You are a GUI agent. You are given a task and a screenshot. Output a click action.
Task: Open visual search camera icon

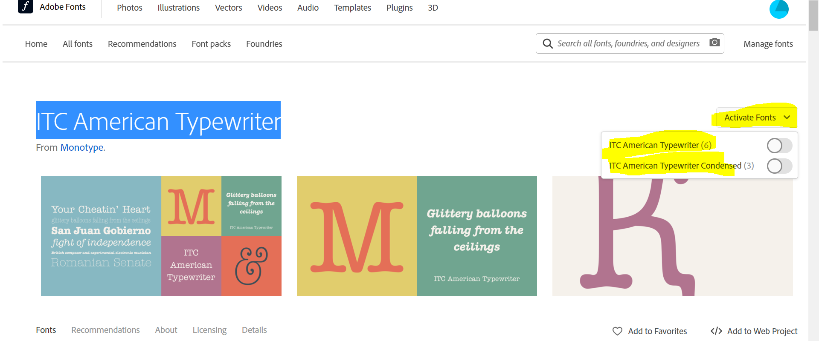pos(714,43)
